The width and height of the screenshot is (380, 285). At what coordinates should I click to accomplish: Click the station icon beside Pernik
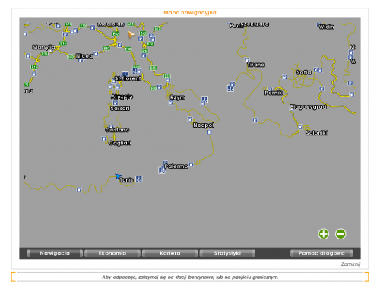270,90
